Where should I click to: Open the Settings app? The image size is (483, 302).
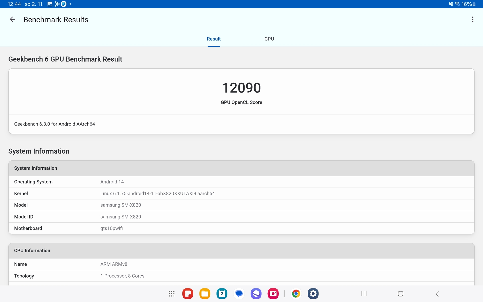[313, 293]
